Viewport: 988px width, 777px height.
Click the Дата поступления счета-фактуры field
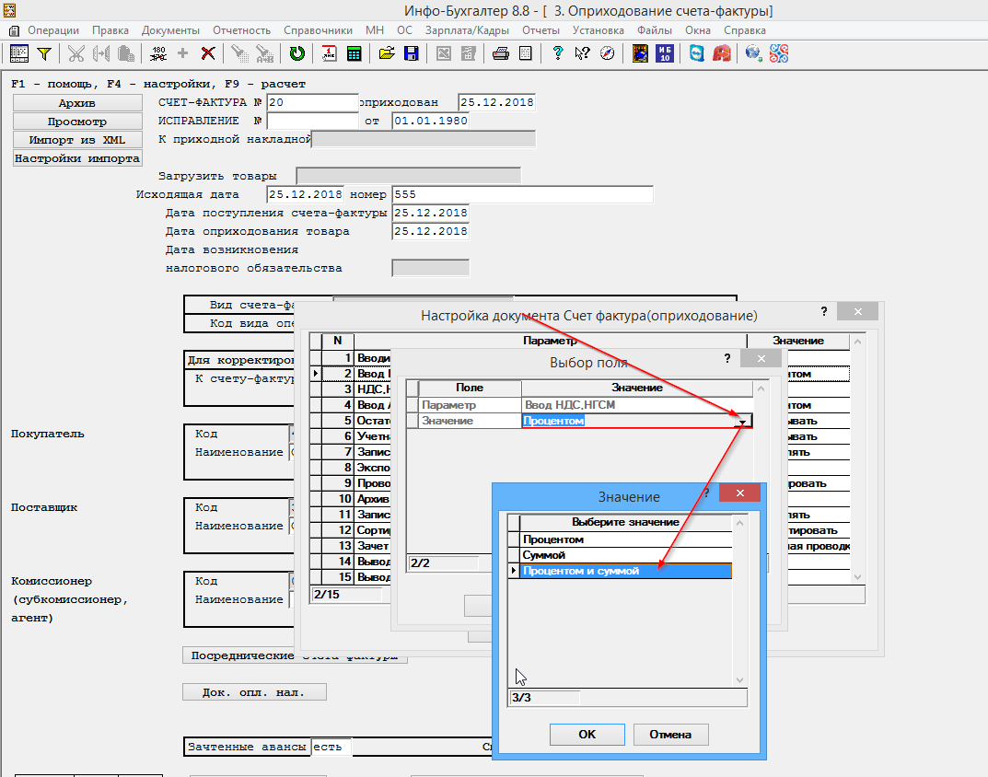click(x=430, y=213)
